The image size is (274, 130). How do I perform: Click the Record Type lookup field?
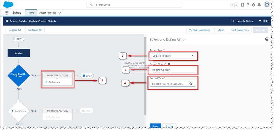click(x=172, y=84)
